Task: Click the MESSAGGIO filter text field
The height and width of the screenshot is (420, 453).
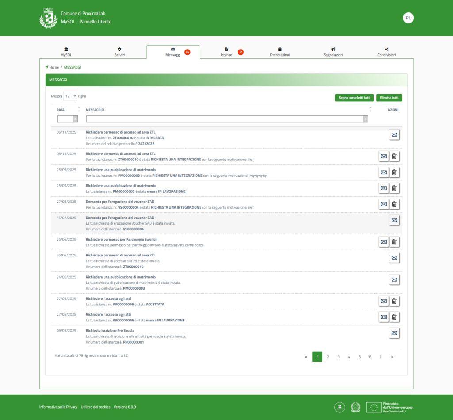Action: click(224, 119)
